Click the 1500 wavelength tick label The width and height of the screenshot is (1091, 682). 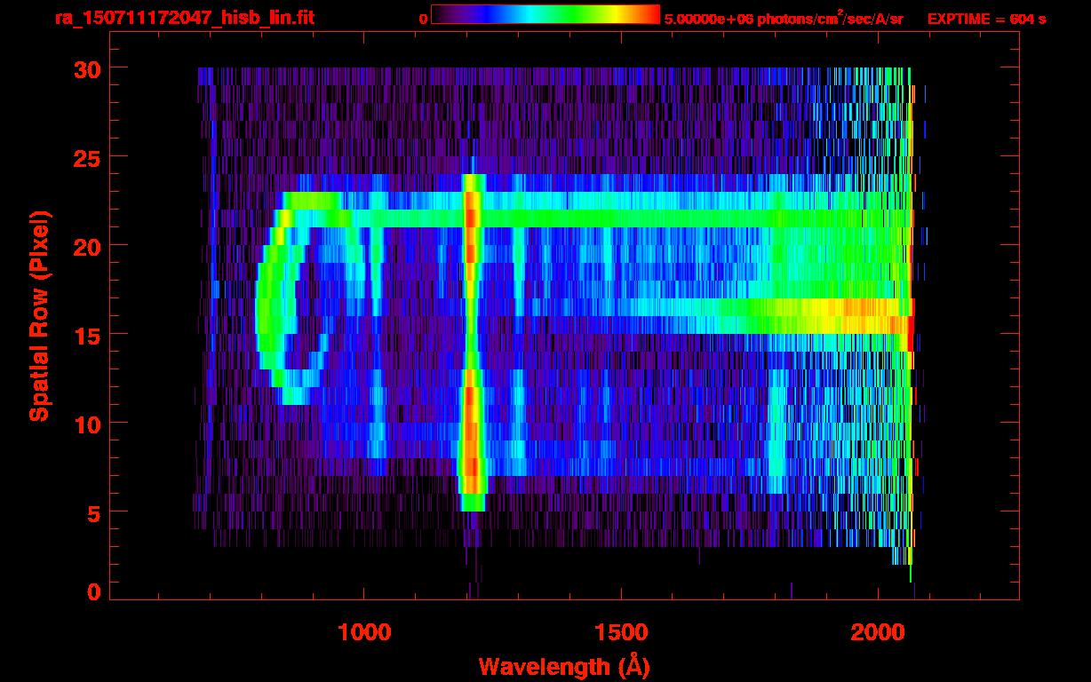(x=621, y=632)
